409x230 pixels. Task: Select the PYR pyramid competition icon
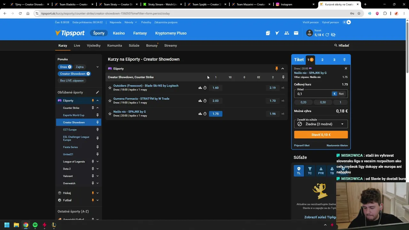tap(321, 171)
